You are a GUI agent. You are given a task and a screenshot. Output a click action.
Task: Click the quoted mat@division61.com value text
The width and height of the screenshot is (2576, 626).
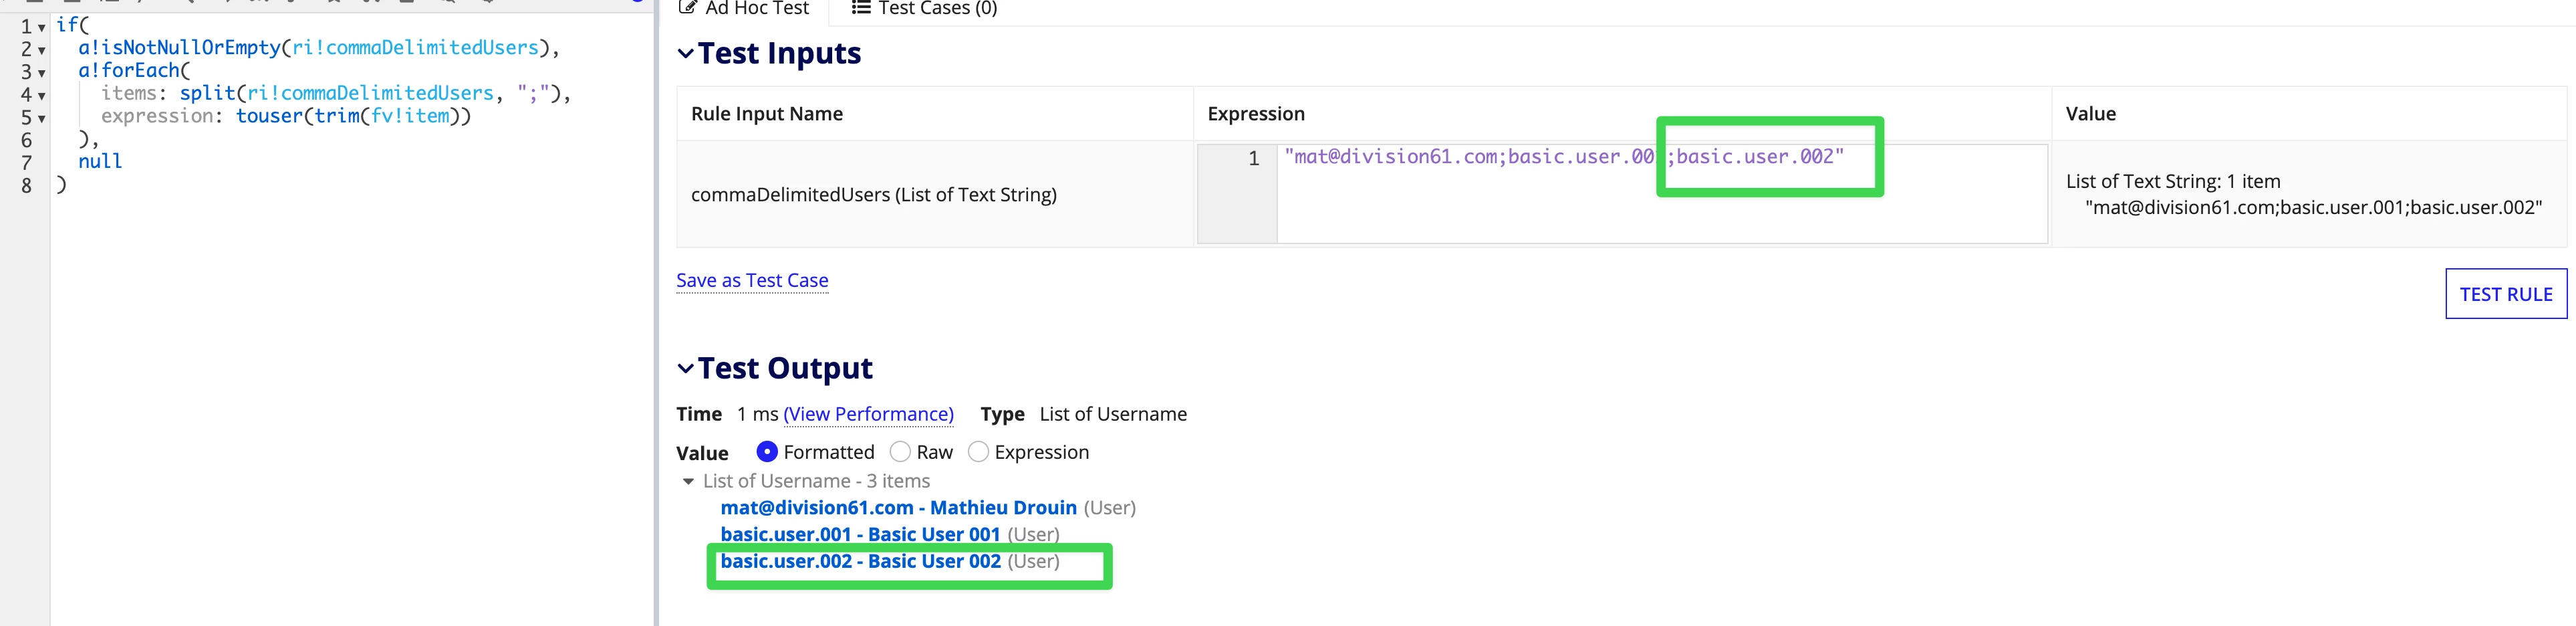[x=2313, y=208]
